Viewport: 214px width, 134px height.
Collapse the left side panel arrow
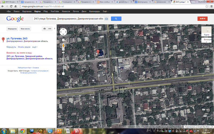(x=55, y=28)
